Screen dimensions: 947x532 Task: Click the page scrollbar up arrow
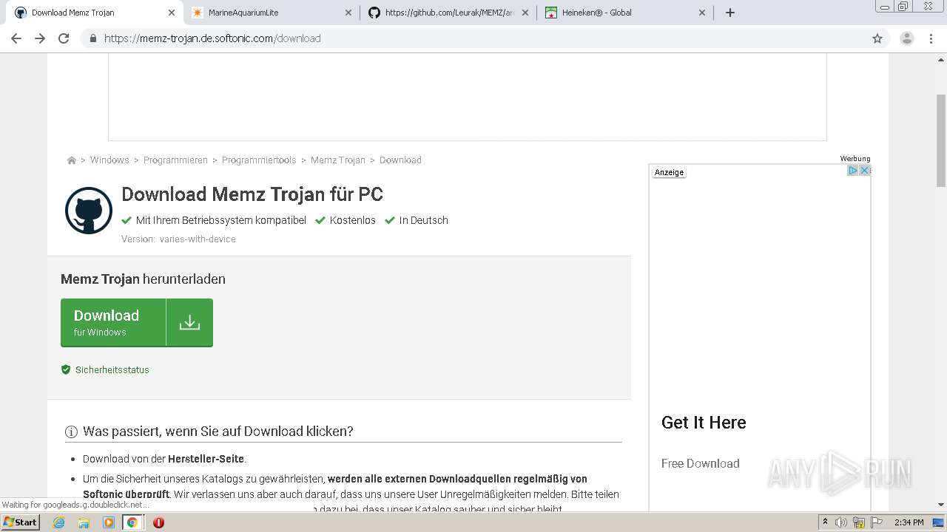(x=941, y=59)
